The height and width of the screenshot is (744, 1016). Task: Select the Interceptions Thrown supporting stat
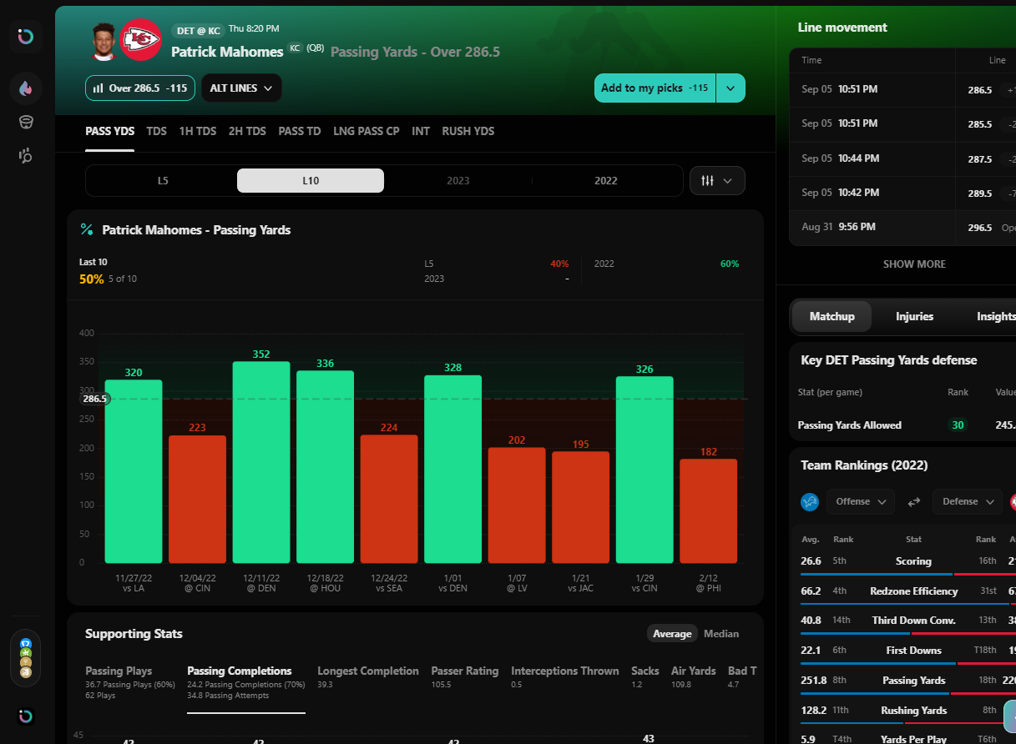pos(565,676)
